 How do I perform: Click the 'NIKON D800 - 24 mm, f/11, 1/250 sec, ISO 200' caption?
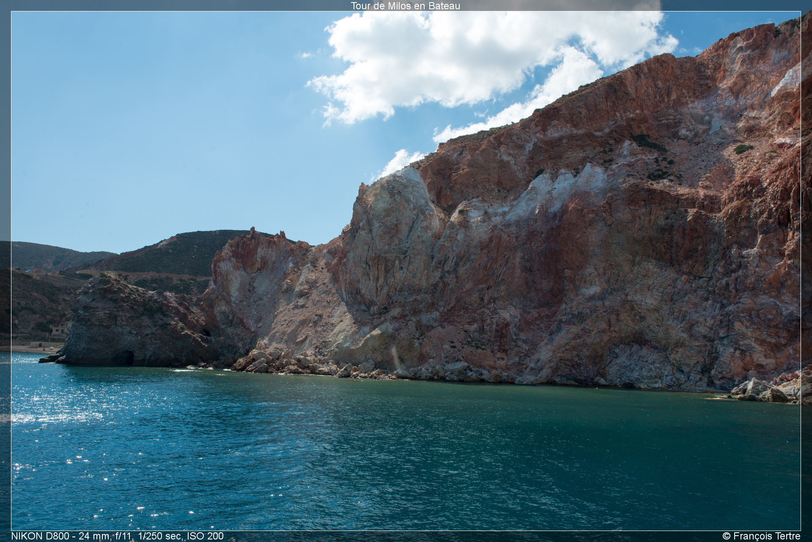117,536
